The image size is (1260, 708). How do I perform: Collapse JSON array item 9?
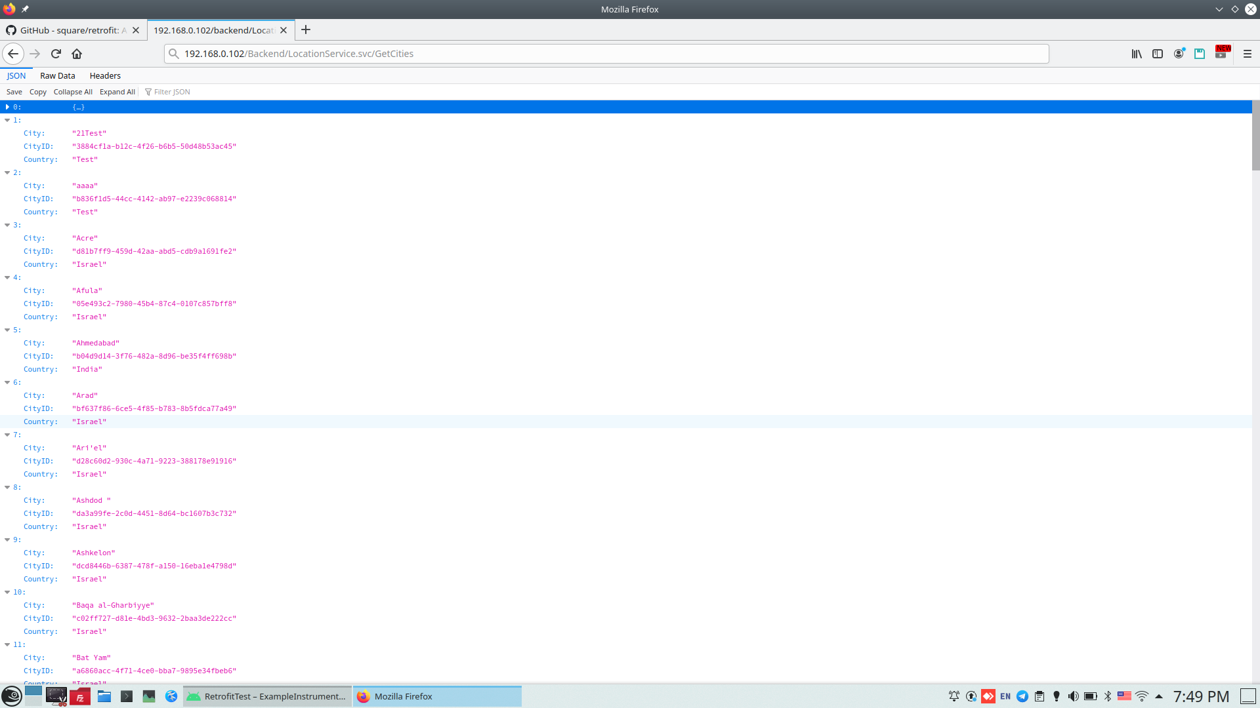(7, 540)
